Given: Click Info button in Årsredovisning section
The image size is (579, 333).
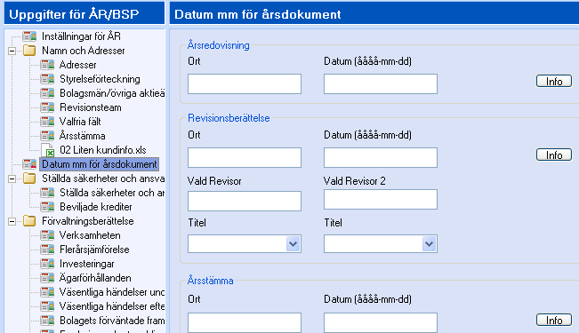Looking at the screenshot, I should click(554, 81).
